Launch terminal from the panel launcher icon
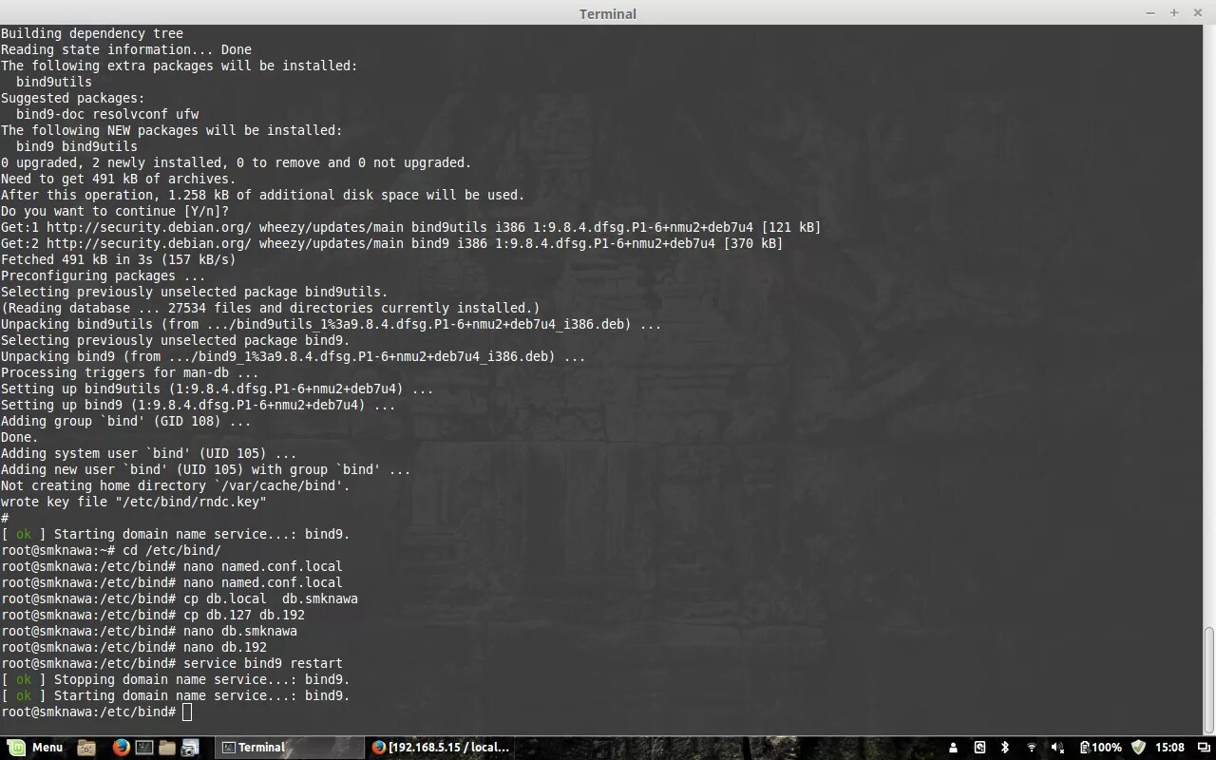The image size is (1216, 760). (x=144, y=748)
